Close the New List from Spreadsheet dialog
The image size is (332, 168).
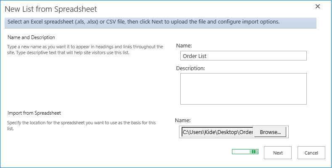click(318, 6)
